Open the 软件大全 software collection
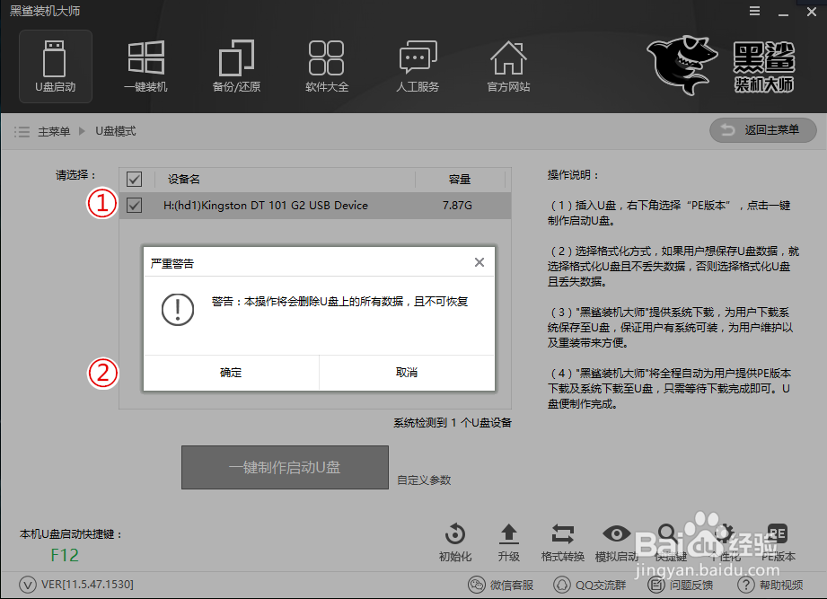The width and height of the screenshot is (827, 599). (x=327, y=66)
